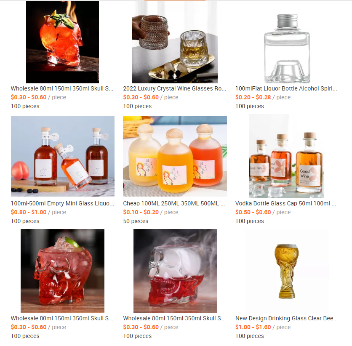Screen dimensions: 352x346
Task: Click the $0.80 - $1.00 price
Action: [29, 212]
